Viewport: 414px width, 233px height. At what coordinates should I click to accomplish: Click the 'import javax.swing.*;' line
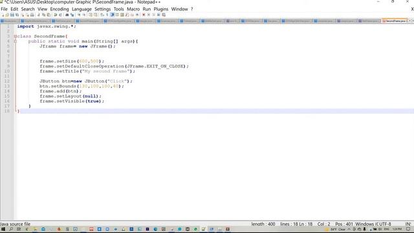pos(47,27)
